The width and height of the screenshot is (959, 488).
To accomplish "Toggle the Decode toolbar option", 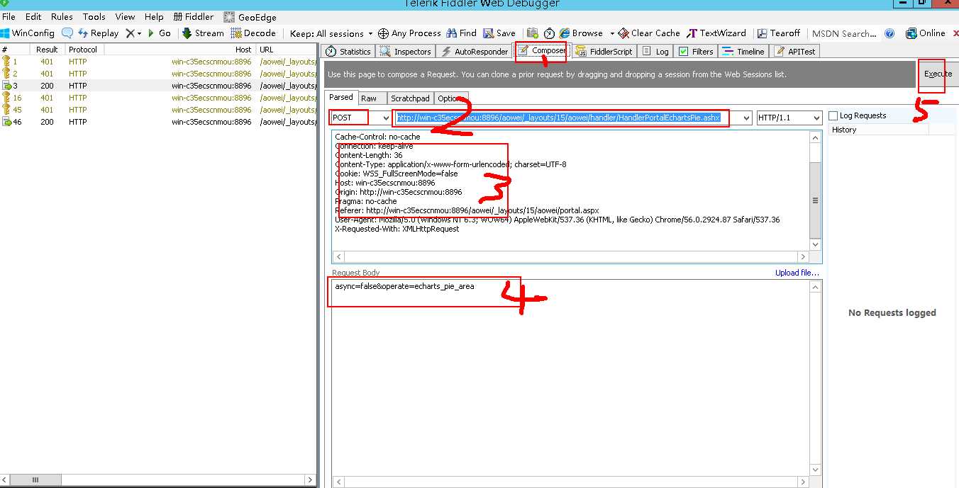I will click(x=253, y=33).
